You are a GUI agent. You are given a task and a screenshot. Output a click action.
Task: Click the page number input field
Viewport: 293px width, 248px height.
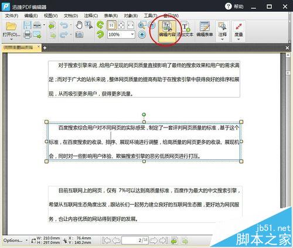click(135, 240)
